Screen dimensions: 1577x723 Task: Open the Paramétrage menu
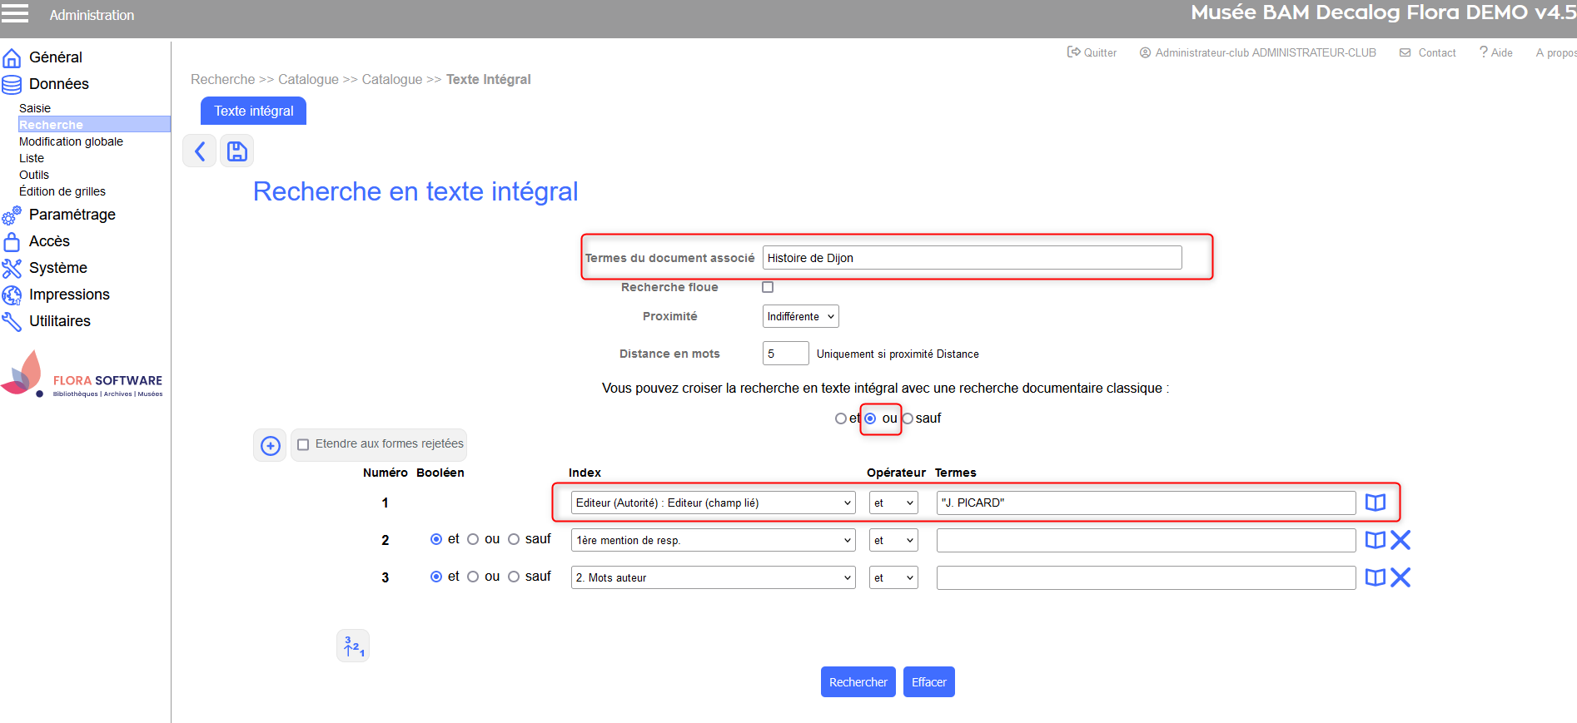(x=72, y=215)
